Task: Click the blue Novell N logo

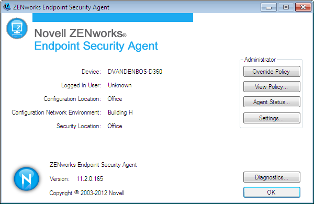Action: (27, 178)
